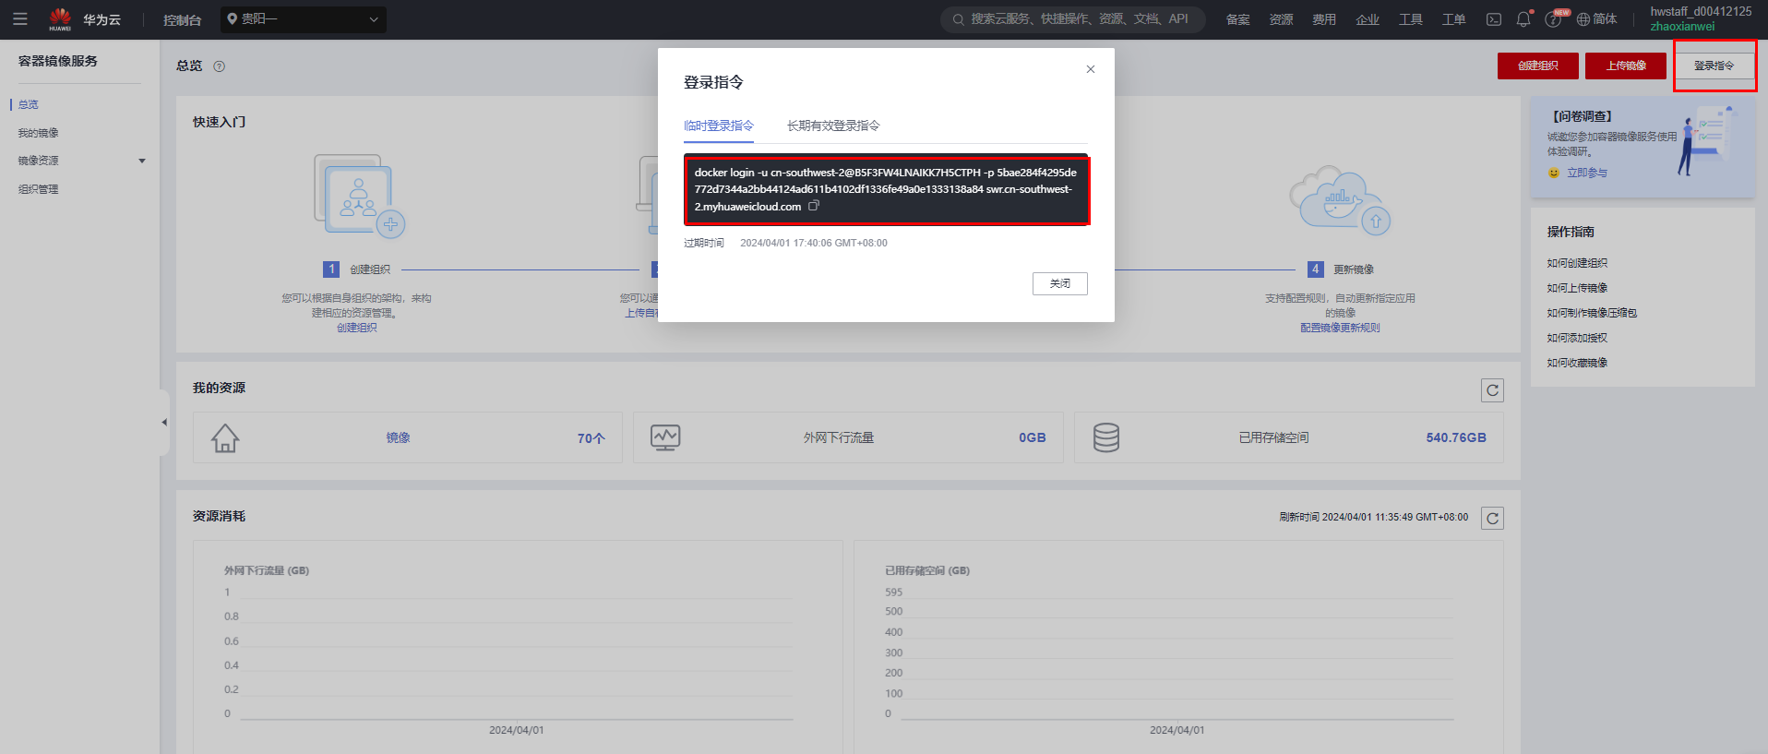Click the 关闭 button in dialog
The height and width of the screenshot is (754, 1768).
(1059, 283)
